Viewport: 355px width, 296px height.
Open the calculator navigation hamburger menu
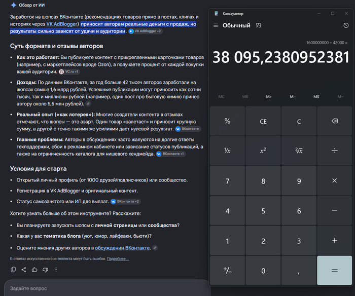216,25
